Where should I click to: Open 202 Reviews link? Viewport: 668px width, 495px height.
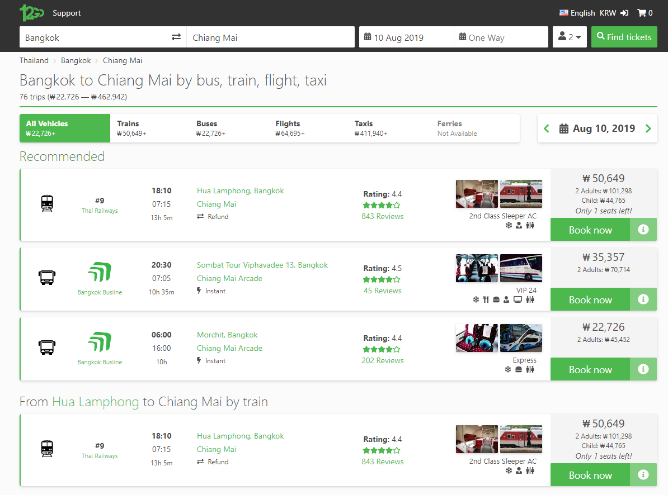[x=383, y=360]
